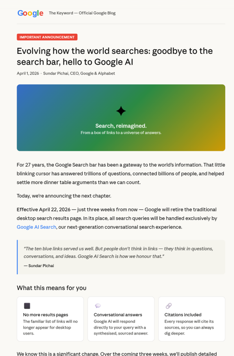Click the "Search, reimagined." banner title
Screen dimensions: 234x356
(x=121, y=126)
